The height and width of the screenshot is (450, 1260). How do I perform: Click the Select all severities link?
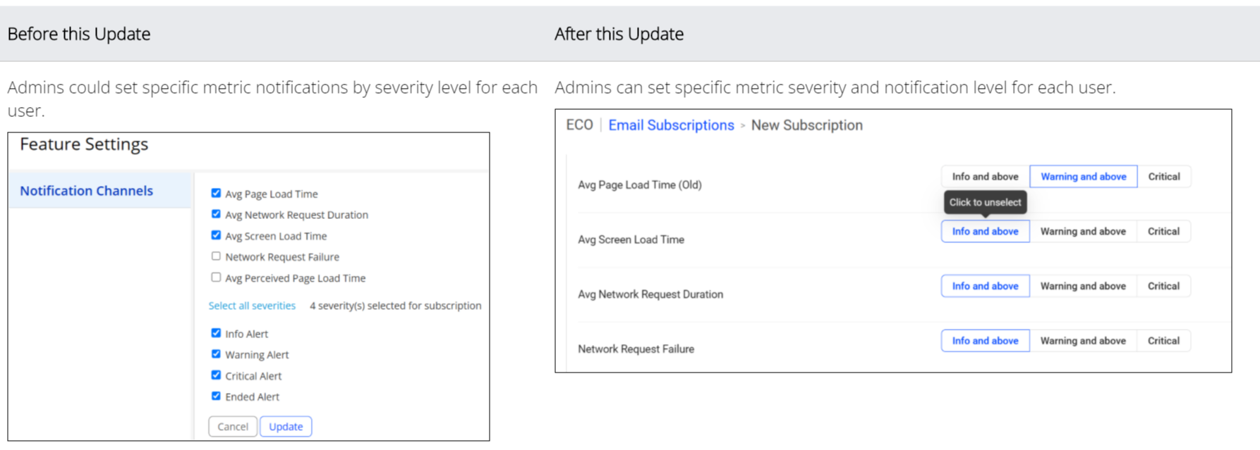coord(252,306)
